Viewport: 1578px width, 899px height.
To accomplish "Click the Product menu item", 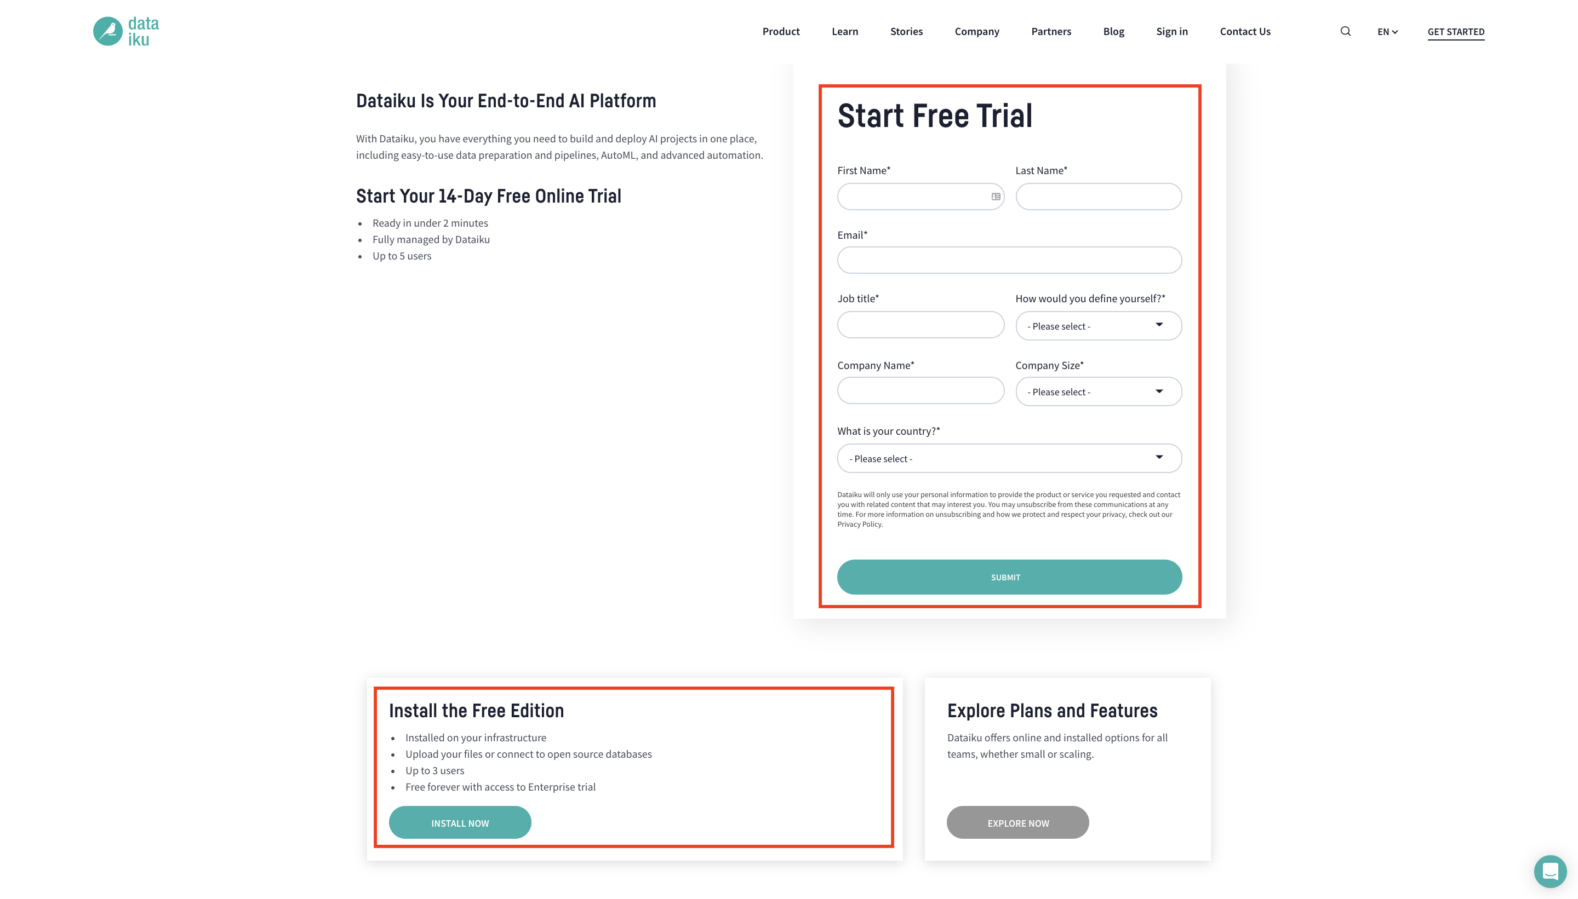I will click(x=780, y=31).
